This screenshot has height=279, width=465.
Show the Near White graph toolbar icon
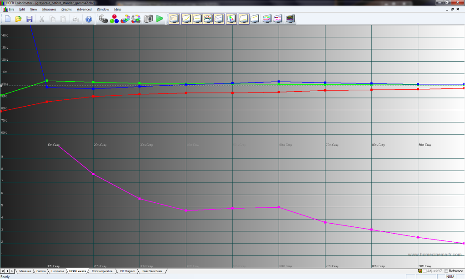(x=255, y=19)
